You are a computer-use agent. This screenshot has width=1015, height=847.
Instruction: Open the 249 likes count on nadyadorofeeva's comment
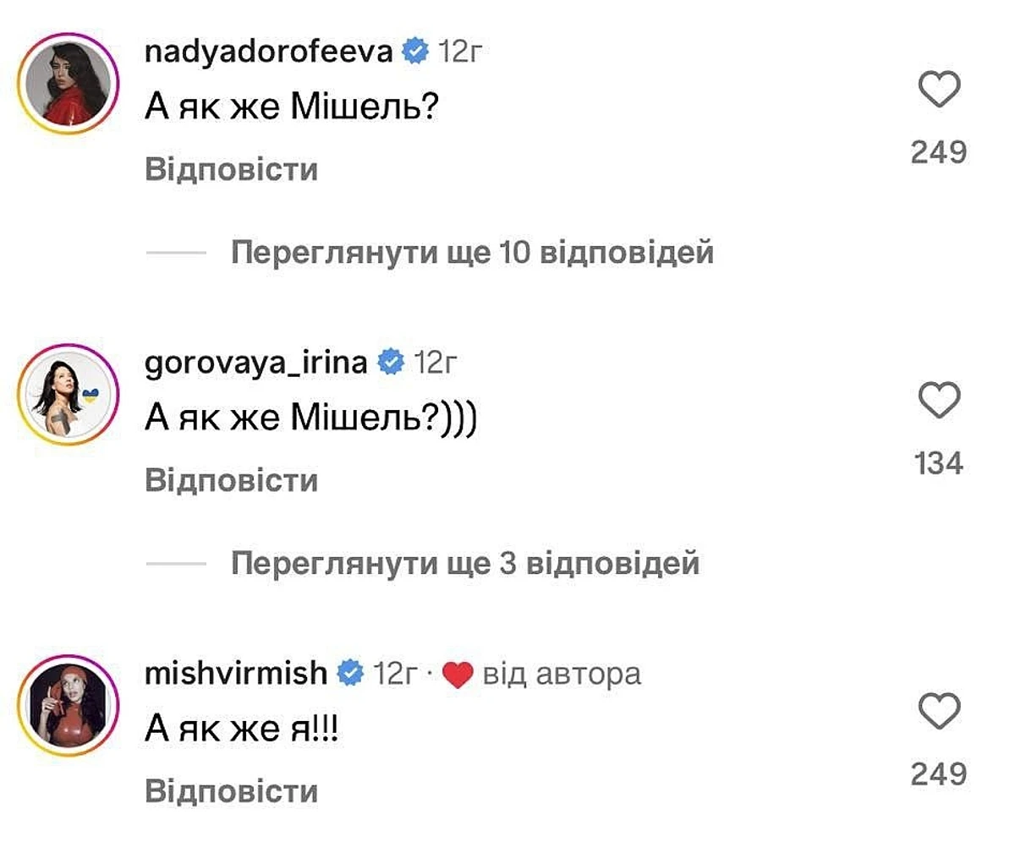coord(939,153)
